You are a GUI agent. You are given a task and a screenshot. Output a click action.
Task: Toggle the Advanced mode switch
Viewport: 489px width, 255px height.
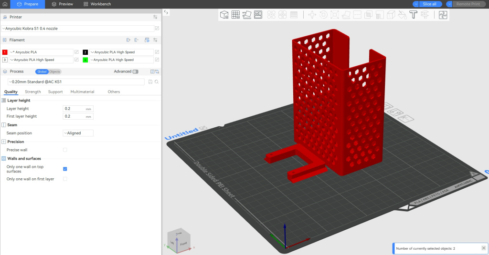(135, 71)
